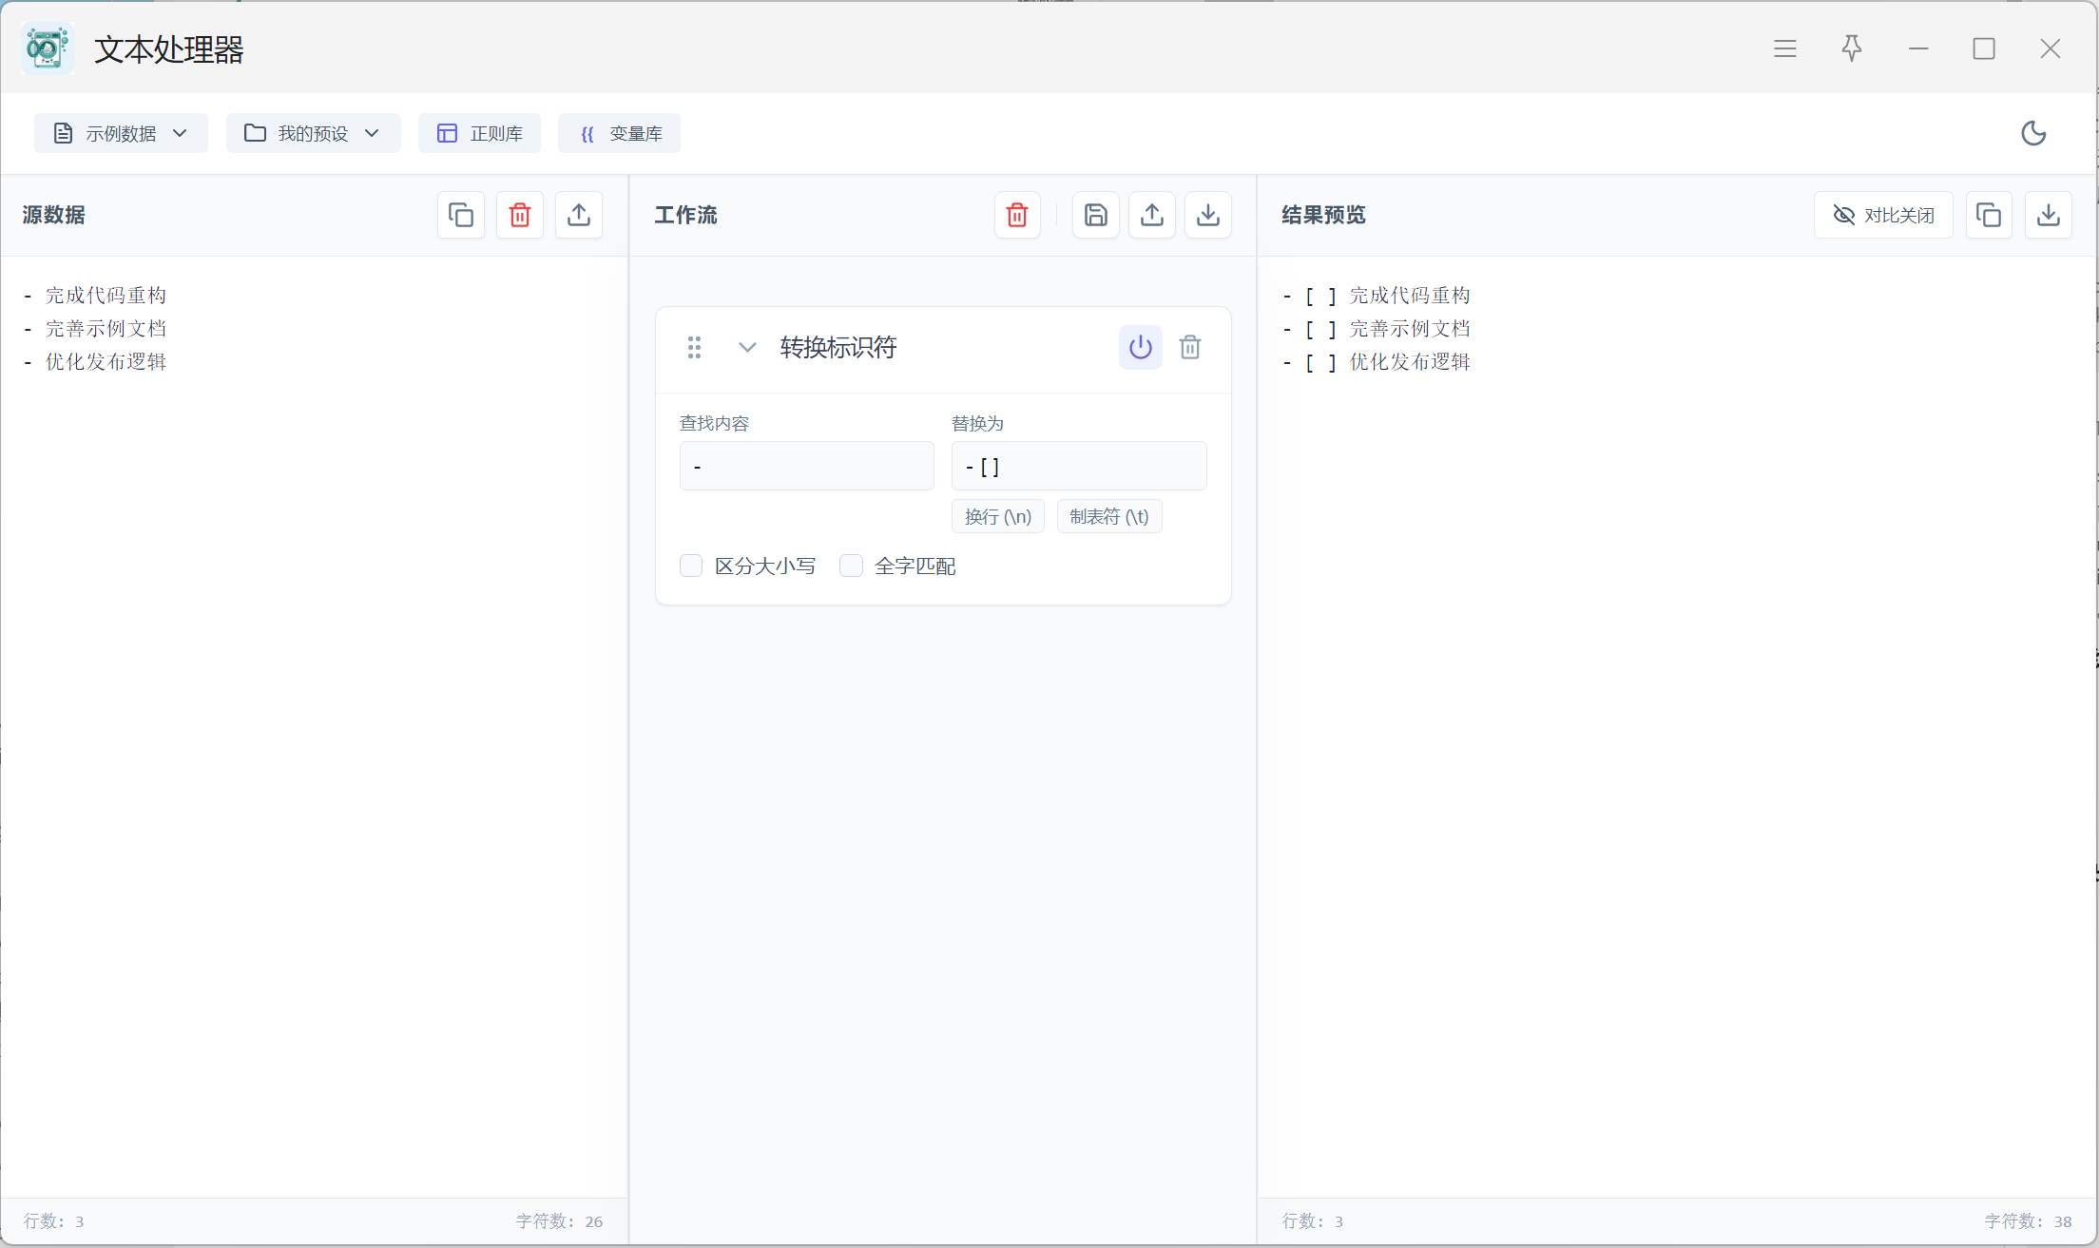Collapse the 转换标识符 step card

[x=747, y=348]
